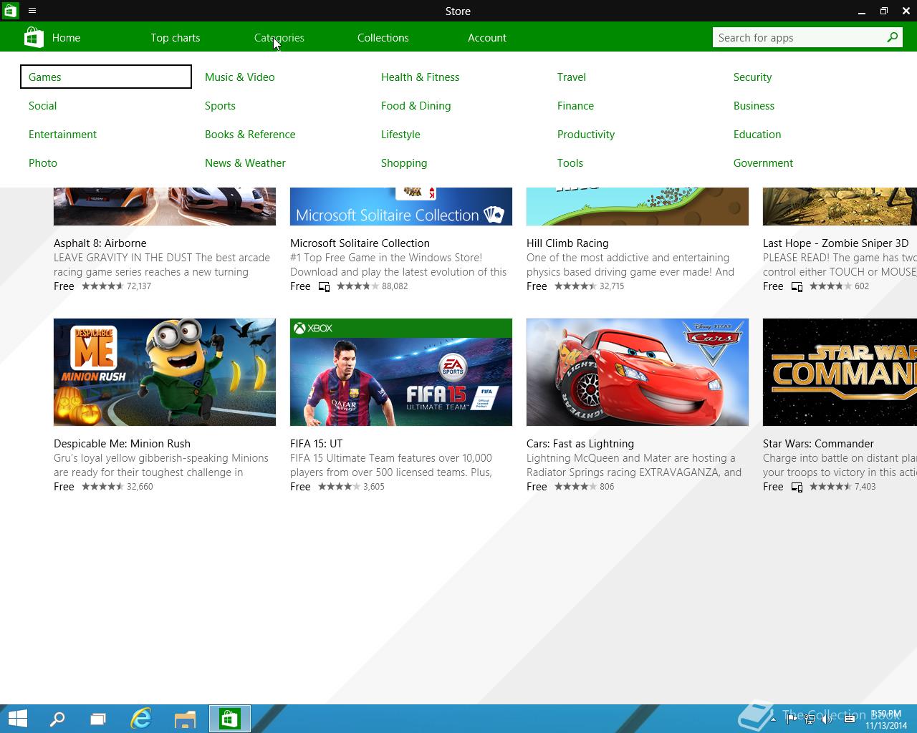Launch Internet Explorer from taskbar
The height and width of the screenshot is (733, 917).
[141, 719]
